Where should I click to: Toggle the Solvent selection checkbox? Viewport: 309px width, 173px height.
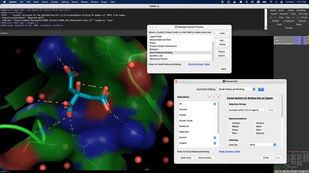point(215,138)
